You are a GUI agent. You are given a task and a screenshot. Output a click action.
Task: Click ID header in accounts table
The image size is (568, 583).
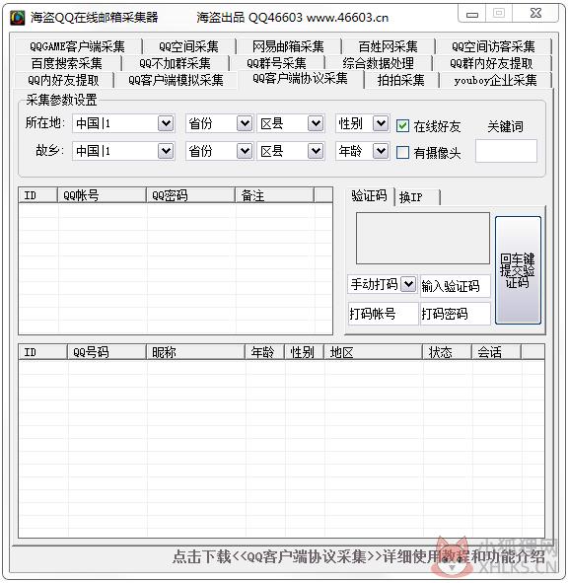tap(38, 195)
